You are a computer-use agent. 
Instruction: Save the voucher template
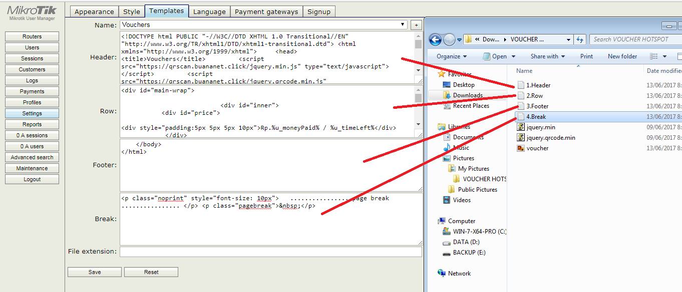pyautogui.click(x=95, y=272)
